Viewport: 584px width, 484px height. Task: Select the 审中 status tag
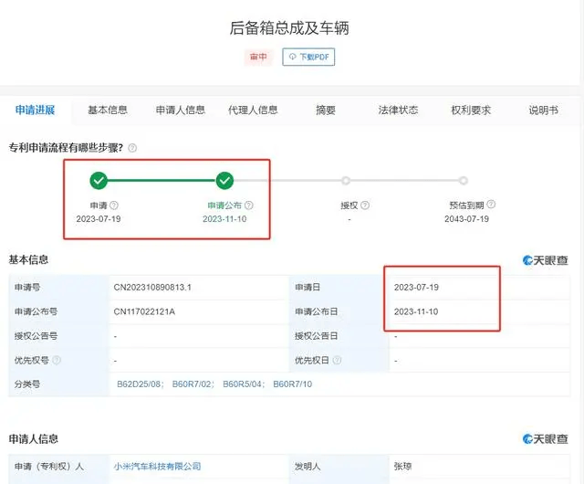click(x=258, y=57)
